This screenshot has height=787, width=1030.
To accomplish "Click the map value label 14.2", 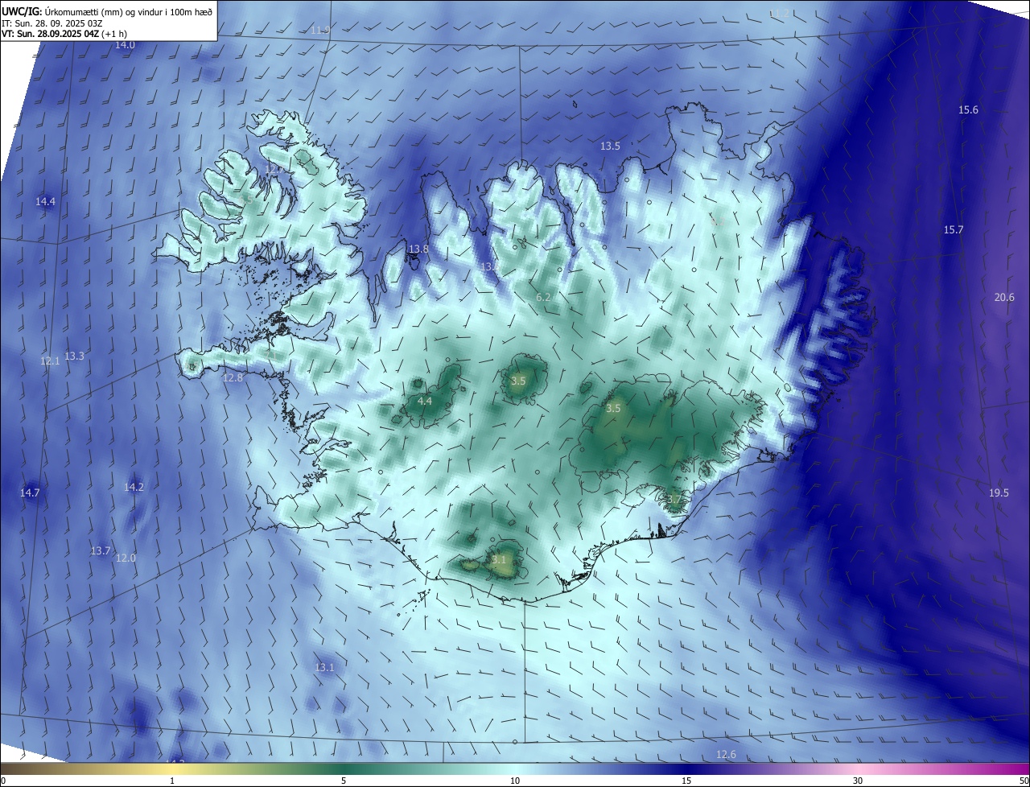I will pyautogui.click(x=134, y=487).
